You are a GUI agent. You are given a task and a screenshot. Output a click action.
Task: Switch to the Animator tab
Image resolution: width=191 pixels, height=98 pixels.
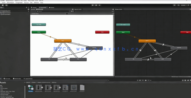coord(43,8)
